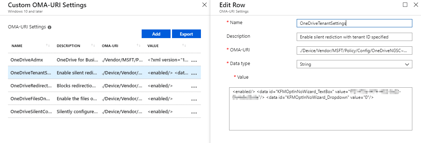
Task: Select the OneDriveRedirect row
Action: click(x=104, y=86)
